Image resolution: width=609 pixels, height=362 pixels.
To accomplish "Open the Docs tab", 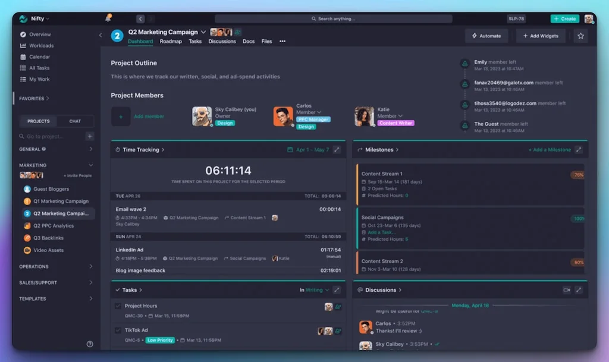I will click(249, 42).
